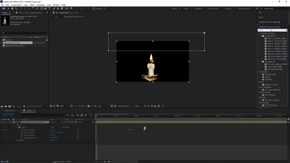This screenshot has height=163, width=290.
Task: Enable Motion Blur switch for timeline
Action: tap(86, 115)
